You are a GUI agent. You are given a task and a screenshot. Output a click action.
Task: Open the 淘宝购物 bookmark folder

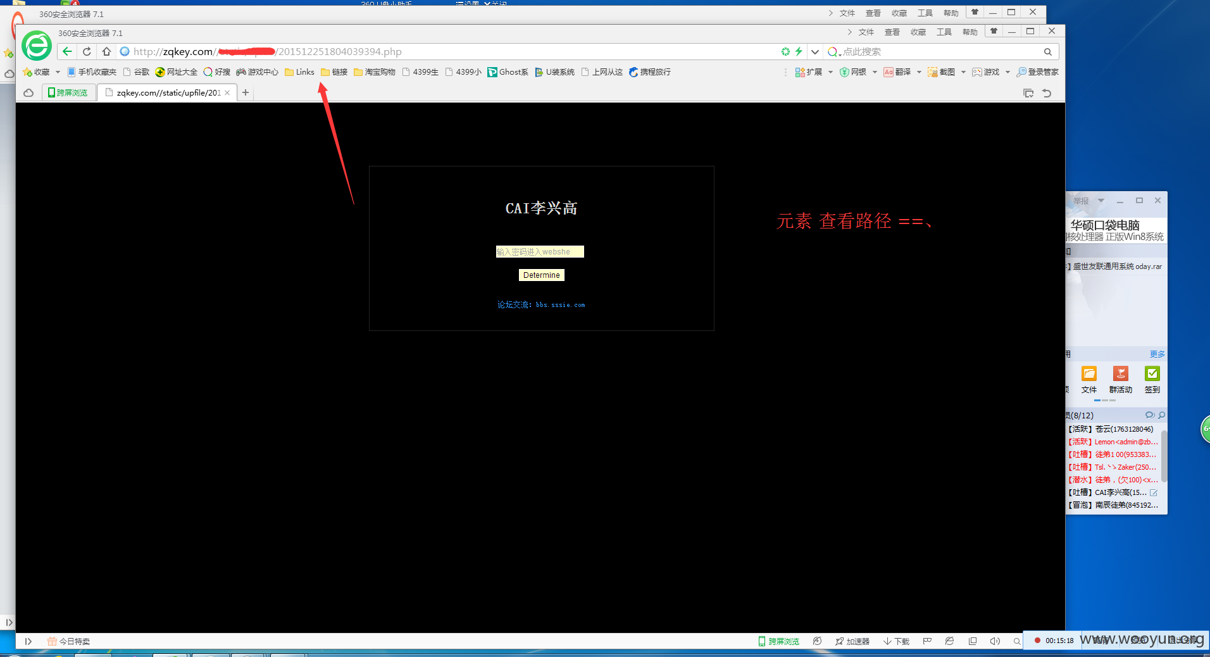pyautogui.click(x=375, y=72)
